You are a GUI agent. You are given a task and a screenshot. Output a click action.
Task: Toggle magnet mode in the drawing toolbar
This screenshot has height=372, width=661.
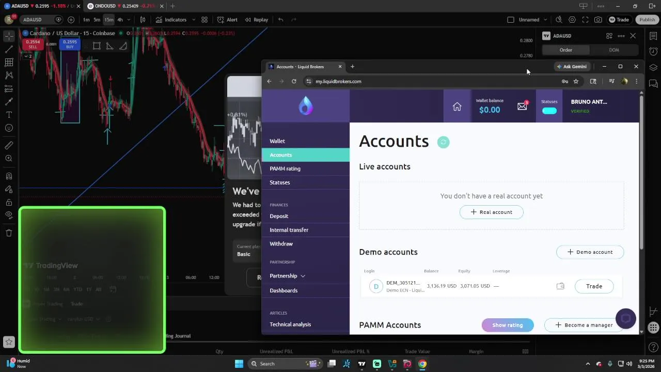point(9,176)
